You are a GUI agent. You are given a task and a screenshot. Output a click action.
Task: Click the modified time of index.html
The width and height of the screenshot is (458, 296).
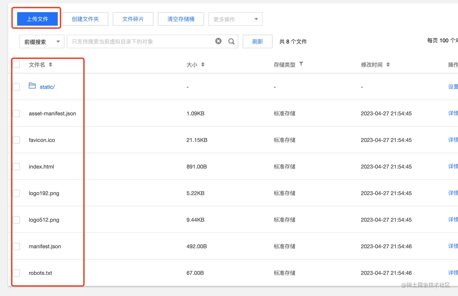386,167
